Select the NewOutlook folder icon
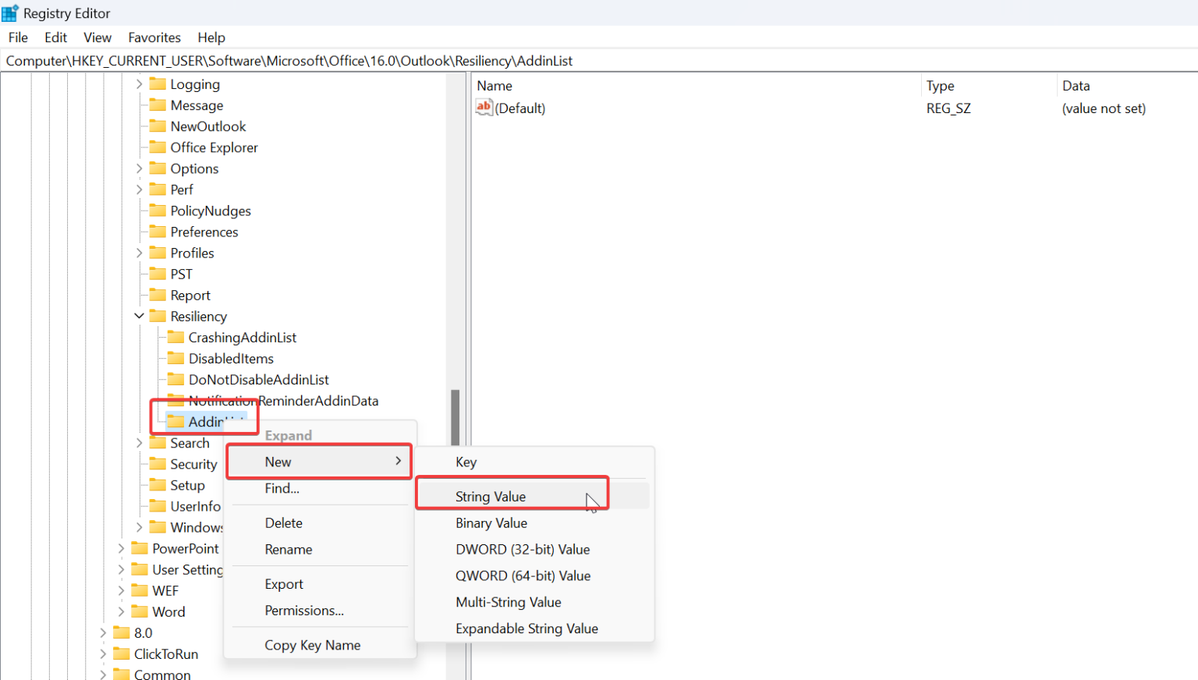Viewport: 1198px width, 680px height. coord(158,126)
